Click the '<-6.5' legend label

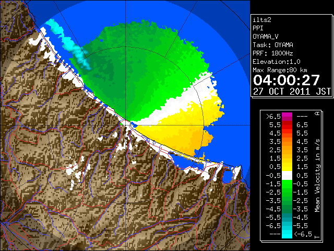303,234
